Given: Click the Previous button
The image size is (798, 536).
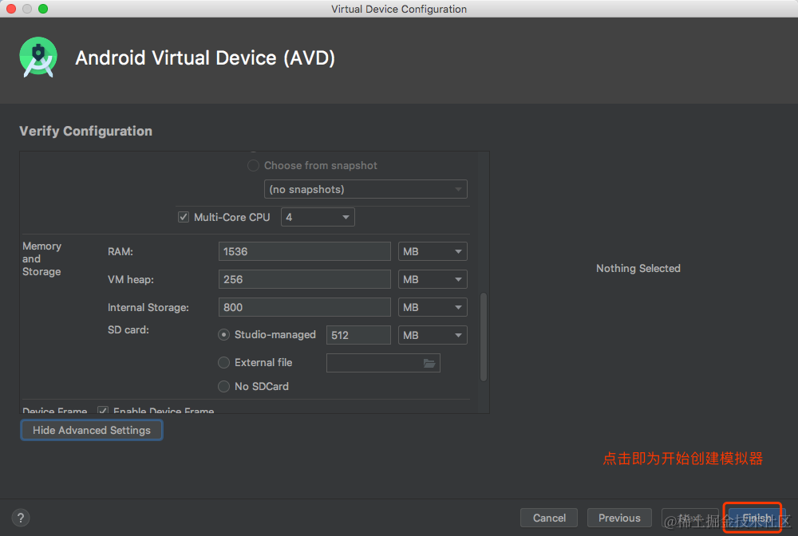Looking at the screenshot, I should click(619, 518).
